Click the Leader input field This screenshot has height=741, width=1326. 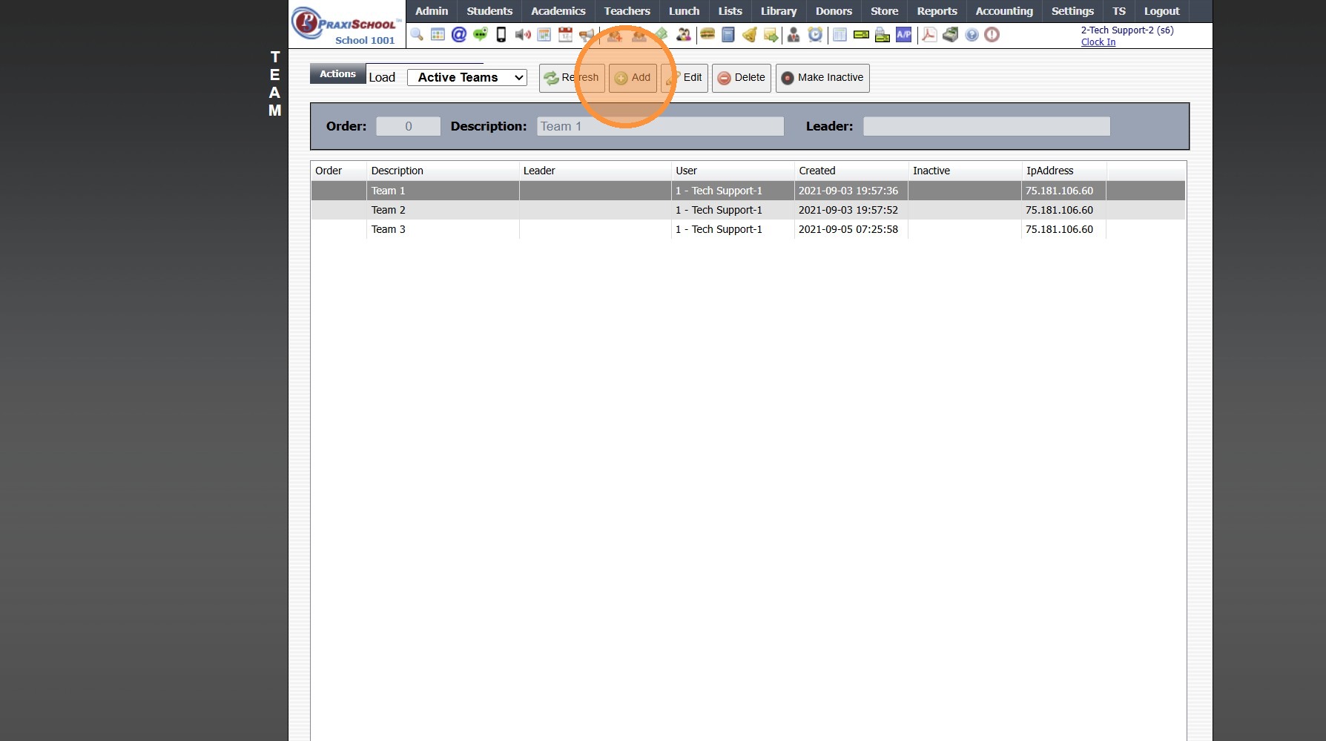(986, 126)
